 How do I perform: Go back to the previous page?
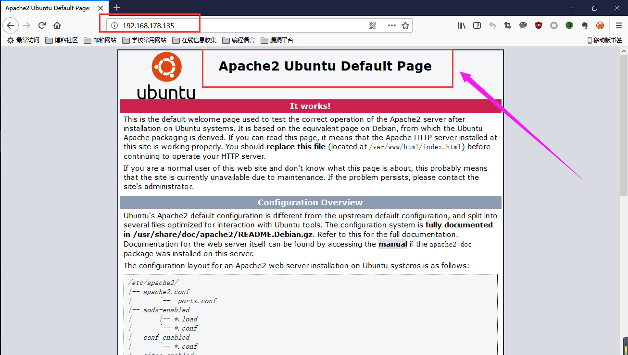11,25
